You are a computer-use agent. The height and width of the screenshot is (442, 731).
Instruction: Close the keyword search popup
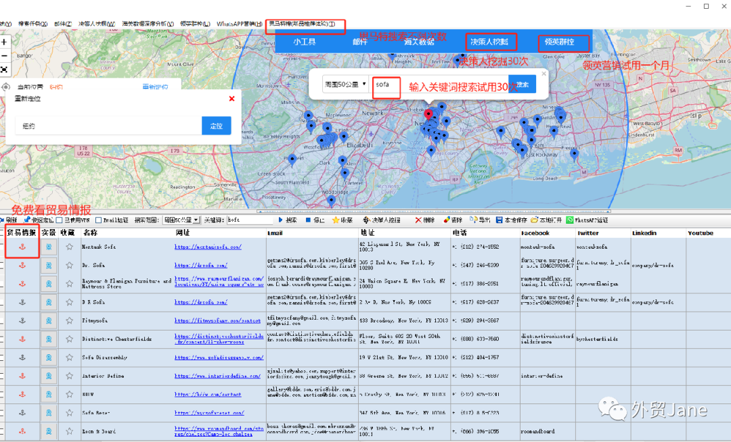pos(544,74)
